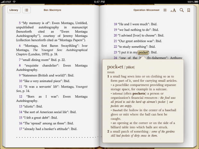Tap the brightness sun icon
199x149 pixels.
click(x=165, y=10)
